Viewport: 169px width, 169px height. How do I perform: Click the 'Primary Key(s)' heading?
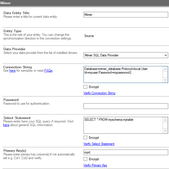pyautogui.click(x=15, y=151)
